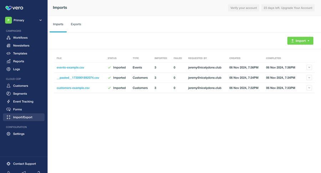Open the customers-example.csv file link
Viewport: 321px width, 173px height.
pyautogui.click(x=73, y=88)
